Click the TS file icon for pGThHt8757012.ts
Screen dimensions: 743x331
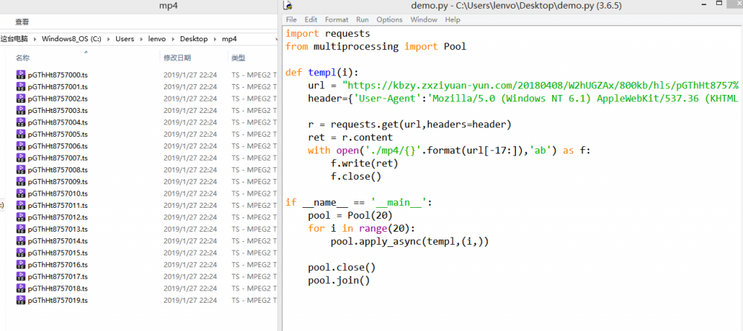pyautogui.click(x=20, y=217)
